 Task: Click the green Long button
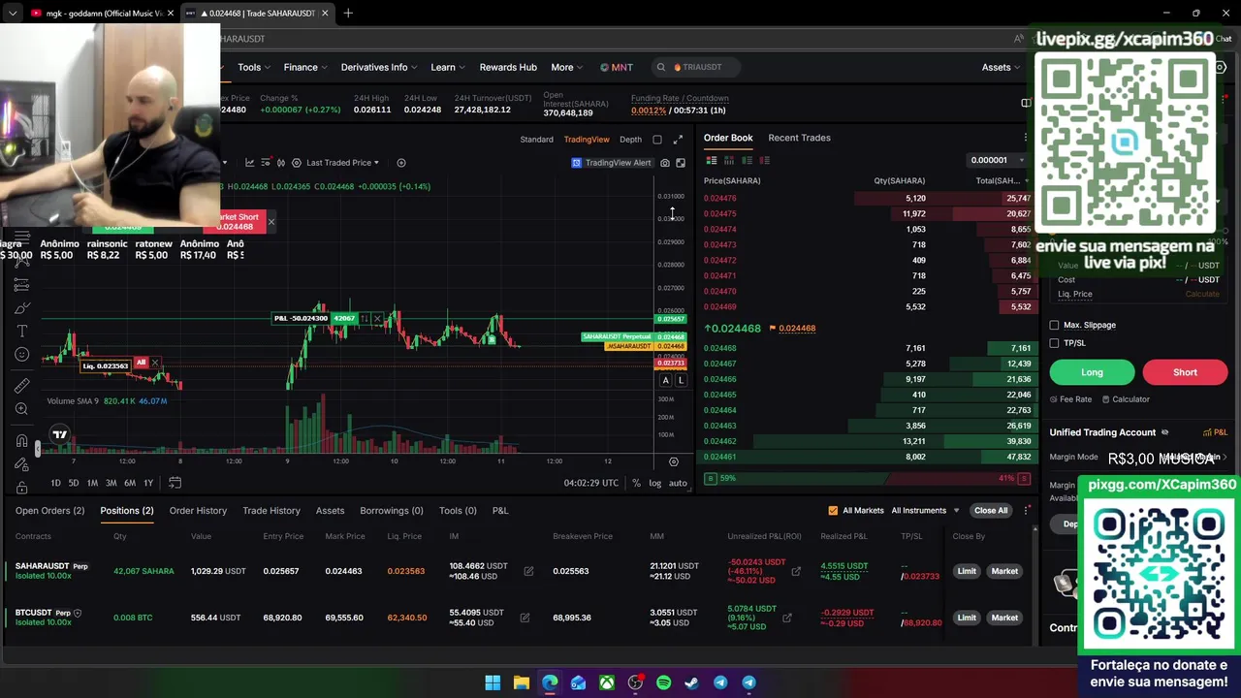tap(1092, 372)
